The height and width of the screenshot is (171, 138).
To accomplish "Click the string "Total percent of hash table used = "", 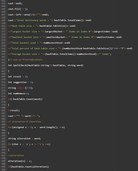I will click(35, 49).
